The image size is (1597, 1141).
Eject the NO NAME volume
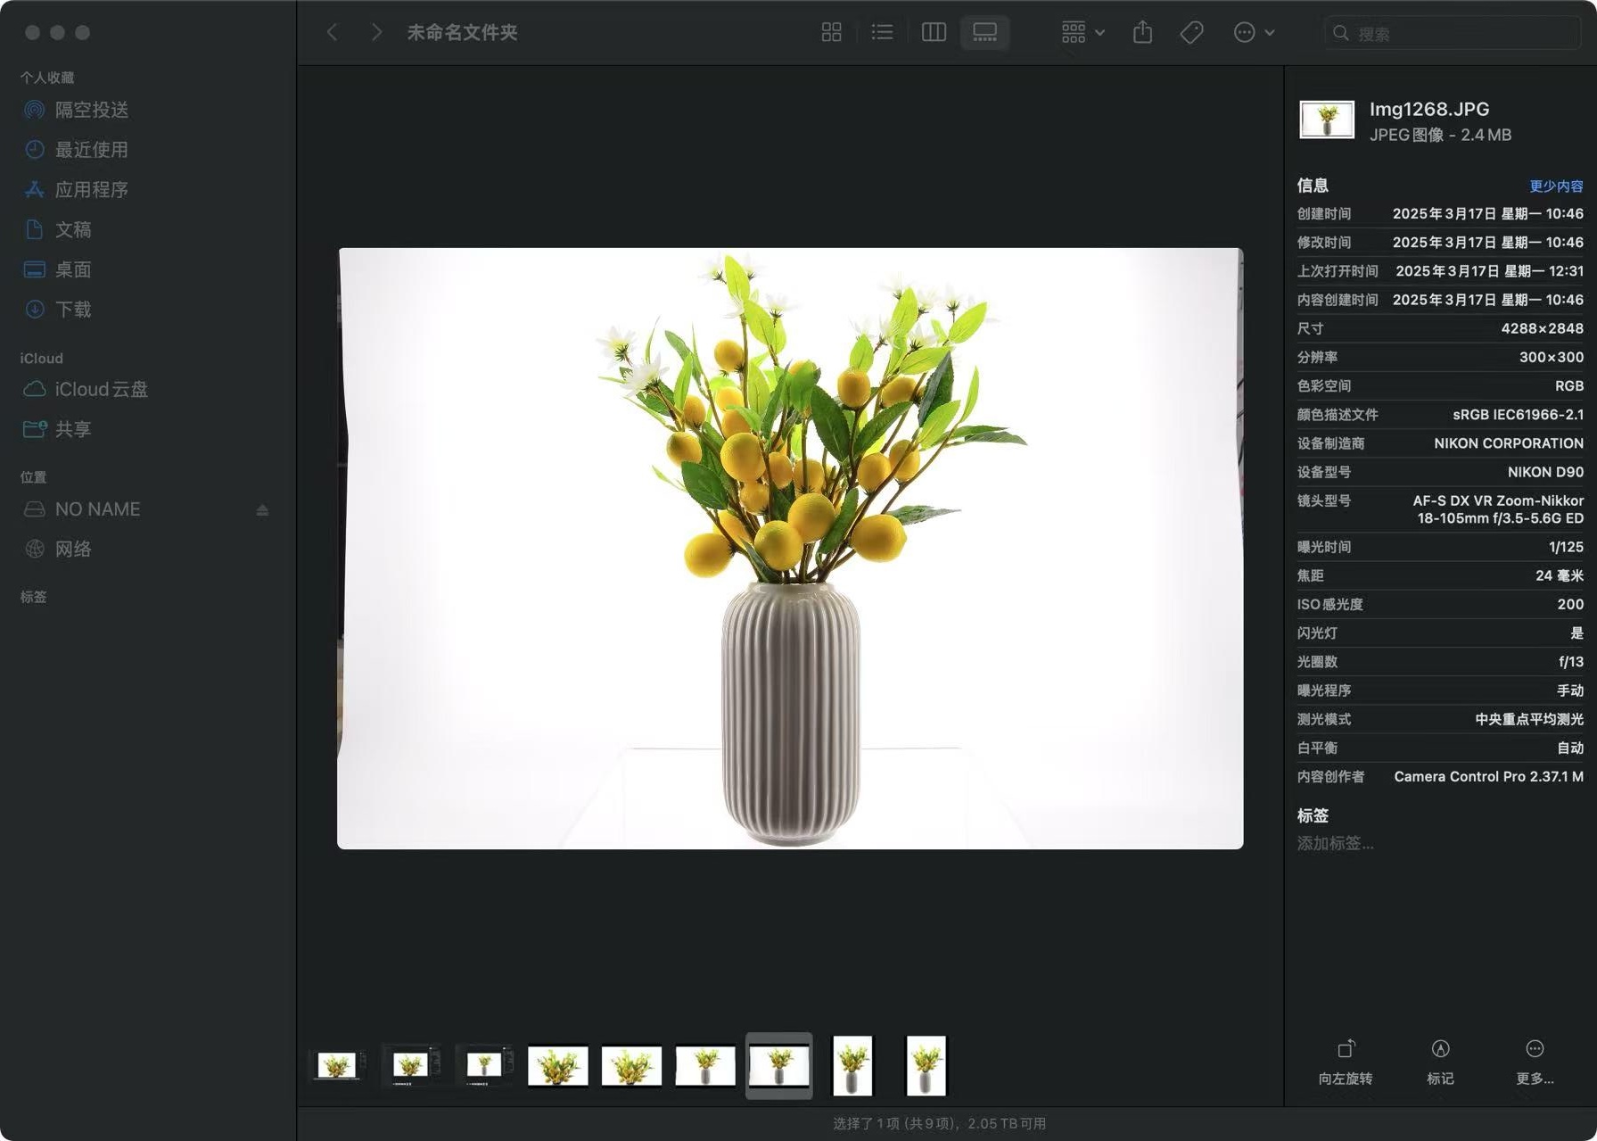[262, 510]
